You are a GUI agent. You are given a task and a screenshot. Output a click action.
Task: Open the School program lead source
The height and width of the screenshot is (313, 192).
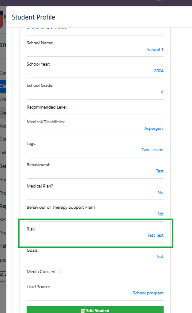(x=148, y=293)
